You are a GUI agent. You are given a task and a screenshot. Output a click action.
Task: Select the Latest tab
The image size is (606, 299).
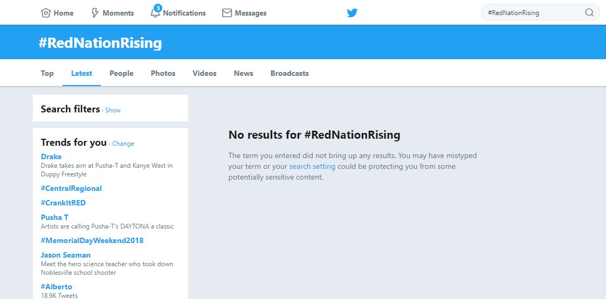point(81,73)
